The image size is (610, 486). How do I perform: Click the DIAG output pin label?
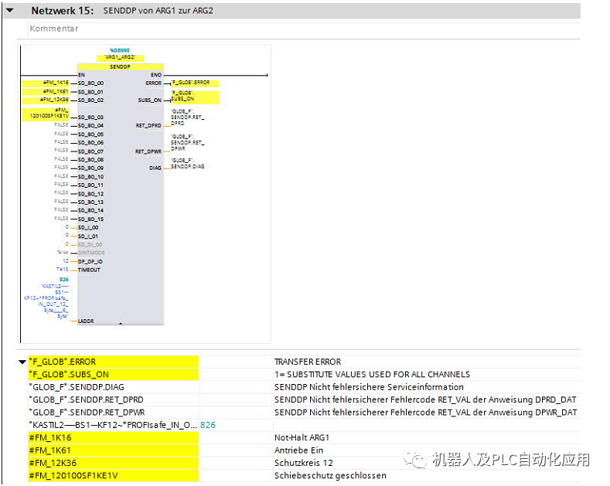tap(155, 168)
